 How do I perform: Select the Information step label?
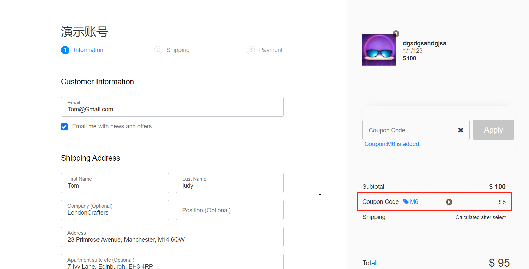pyautogui.click(x=88, y=50)
